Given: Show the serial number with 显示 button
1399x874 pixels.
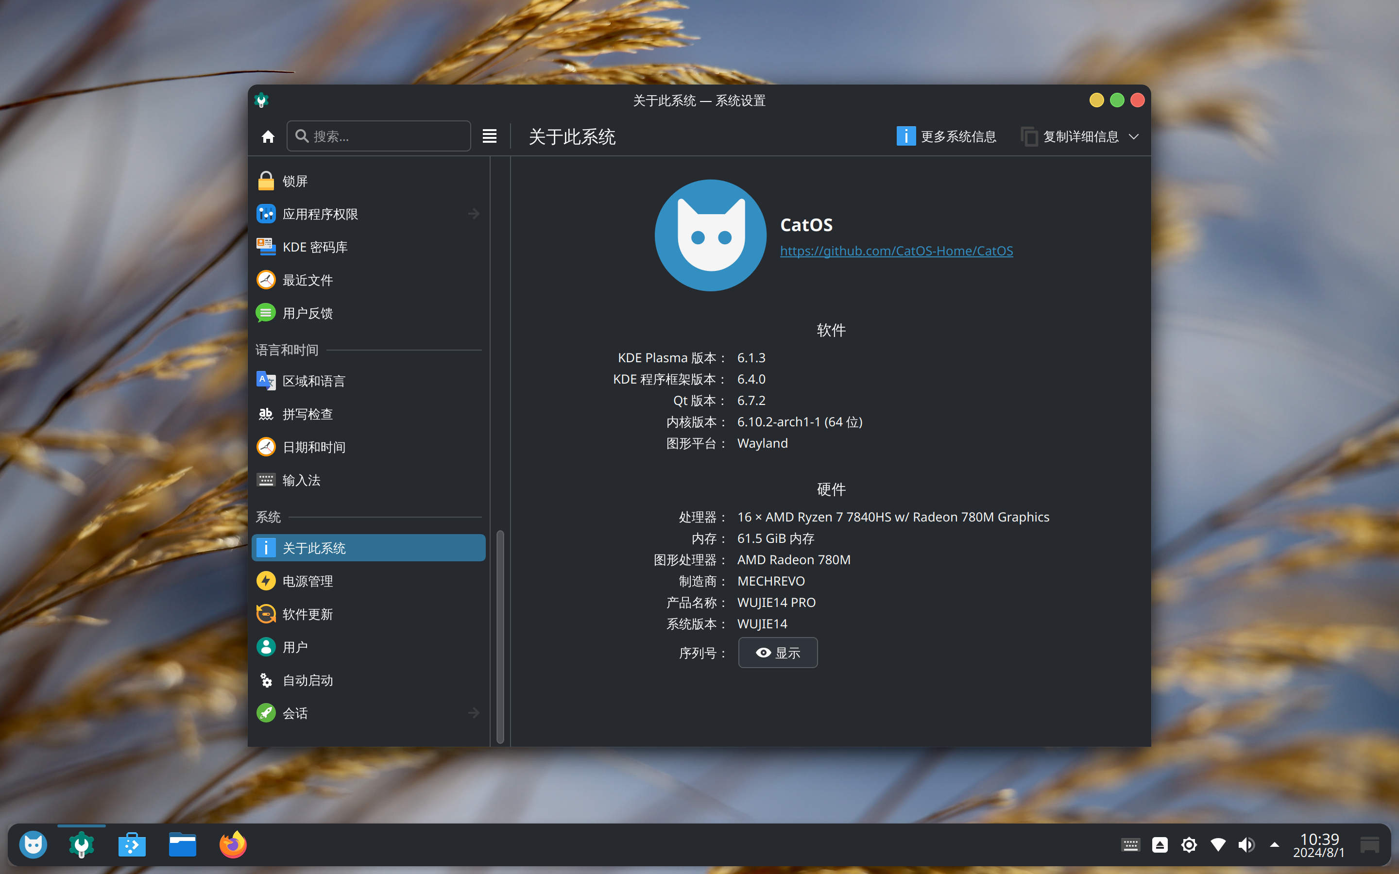Looking at the screenshot, I should (778, 653).
